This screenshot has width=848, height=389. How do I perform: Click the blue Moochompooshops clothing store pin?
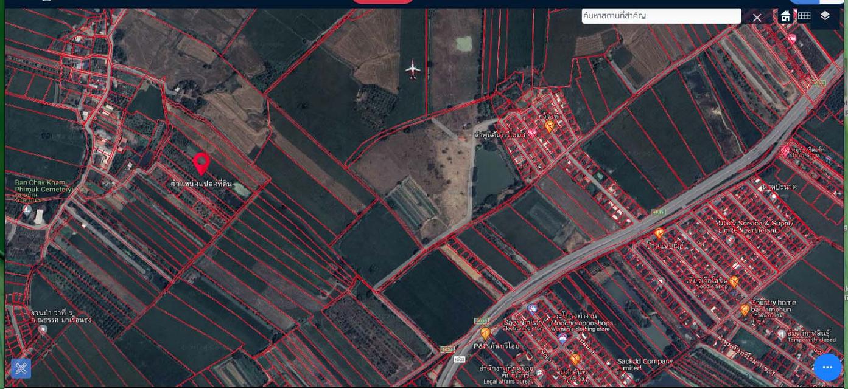[x=562, y=338]
